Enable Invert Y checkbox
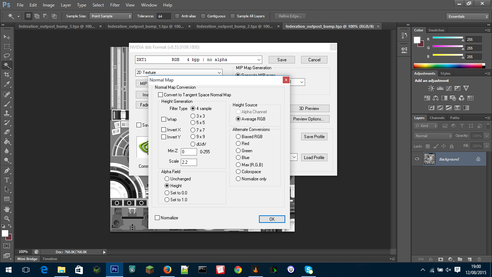Image resolution: width=492 pixels, height=277 pixels. pyautogui.click(x=164, y=137)
